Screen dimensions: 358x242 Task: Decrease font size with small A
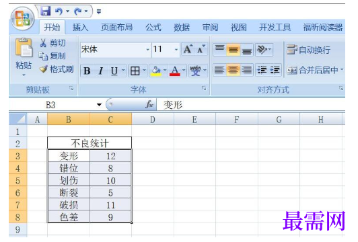click(x=201, y=49)
